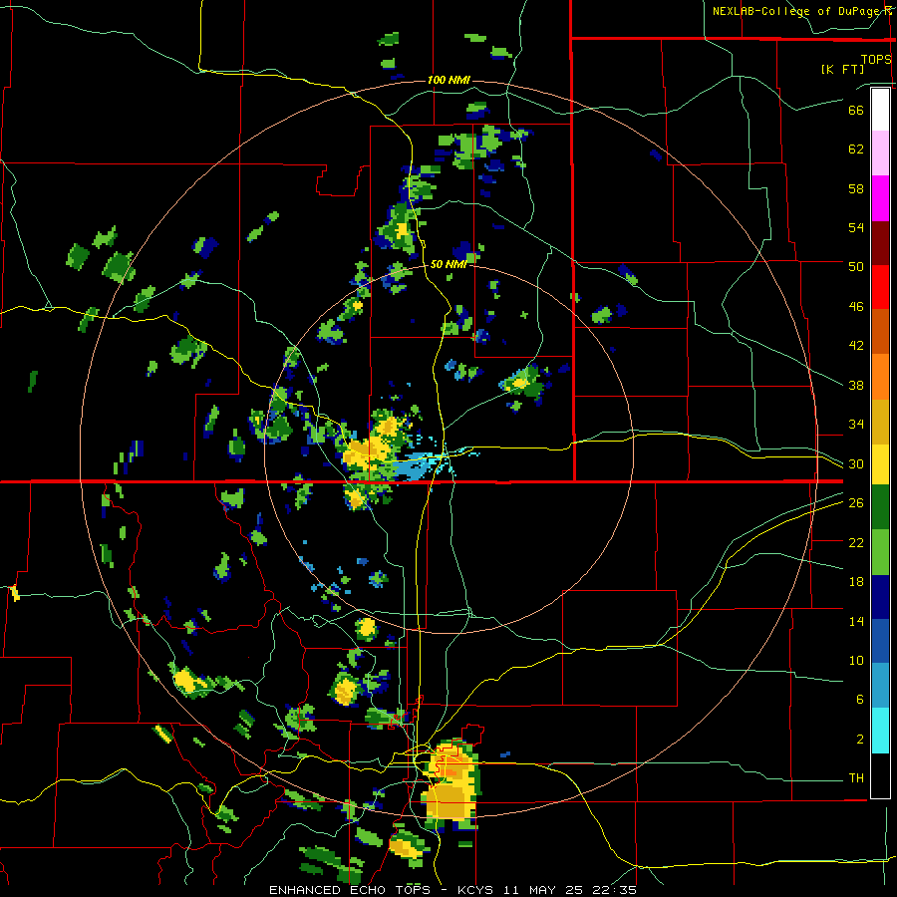Click the 'TH' legend label
Viewport: 897px width, 897px height.
click(856, 778)
